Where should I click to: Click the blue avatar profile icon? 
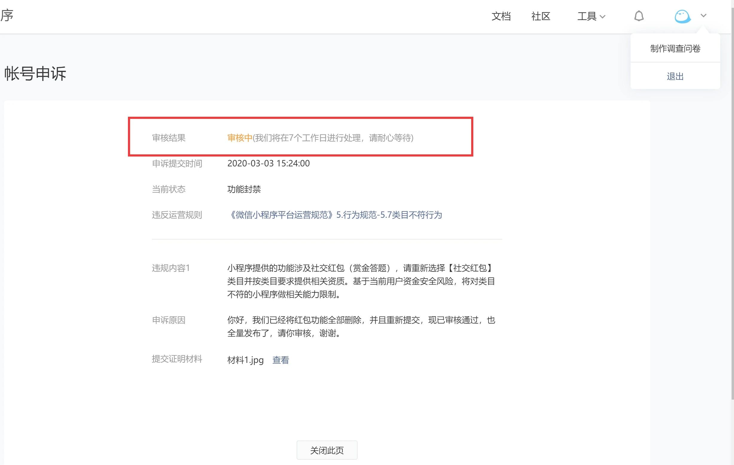point(682,16)
